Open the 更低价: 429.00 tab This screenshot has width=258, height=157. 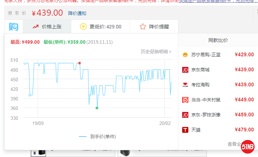101,27
